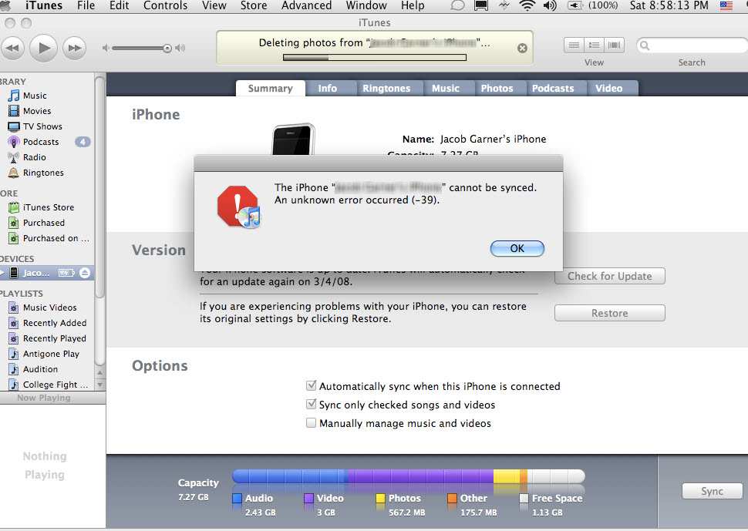Dismiss the sync error with OK
The image size is (748, 531).
(x=517, y=248)
